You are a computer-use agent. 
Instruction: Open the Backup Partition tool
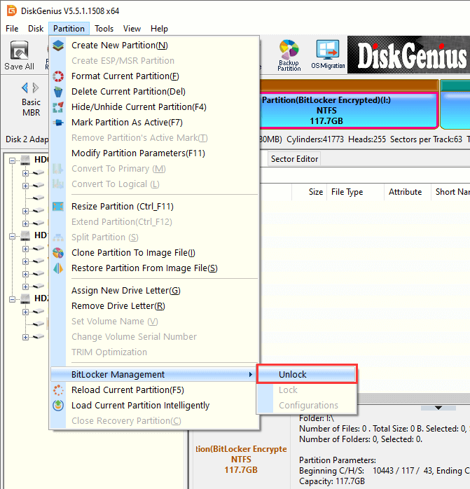[289, 55]
